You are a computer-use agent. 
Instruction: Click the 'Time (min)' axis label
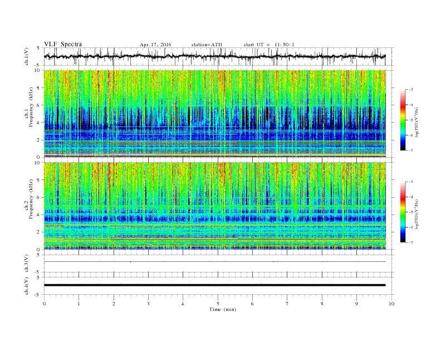pyautogui.click(x=223, y=309)
